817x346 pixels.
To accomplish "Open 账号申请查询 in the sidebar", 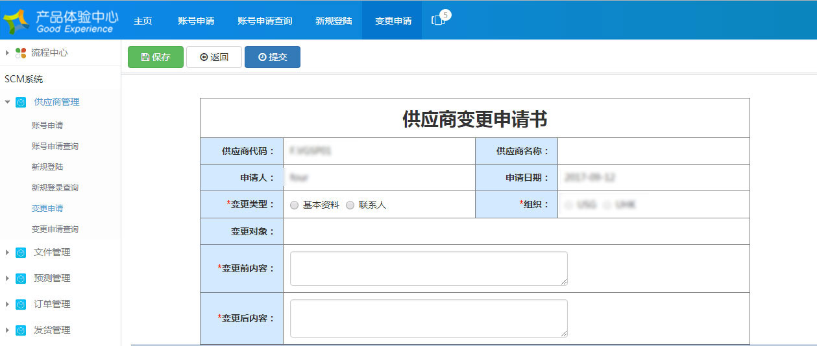I will [x=55, y=146].
